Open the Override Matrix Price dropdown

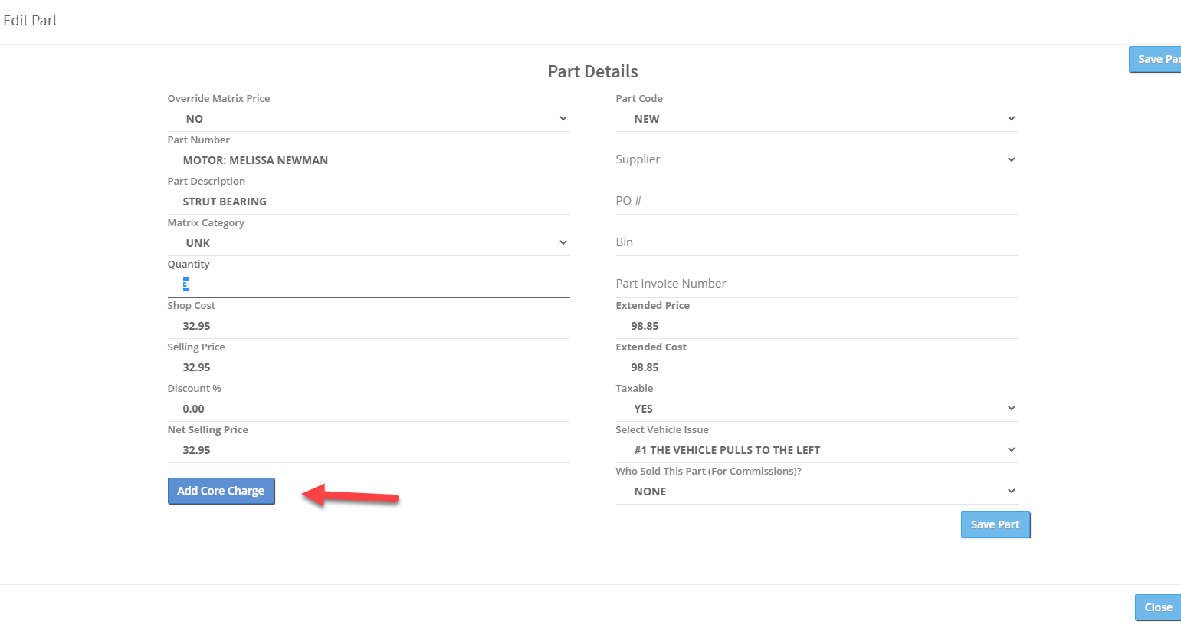368,119
